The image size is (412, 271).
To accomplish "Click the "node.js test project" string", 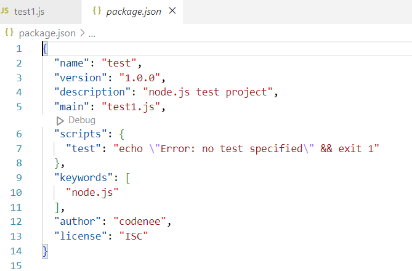I will [208, 92].
